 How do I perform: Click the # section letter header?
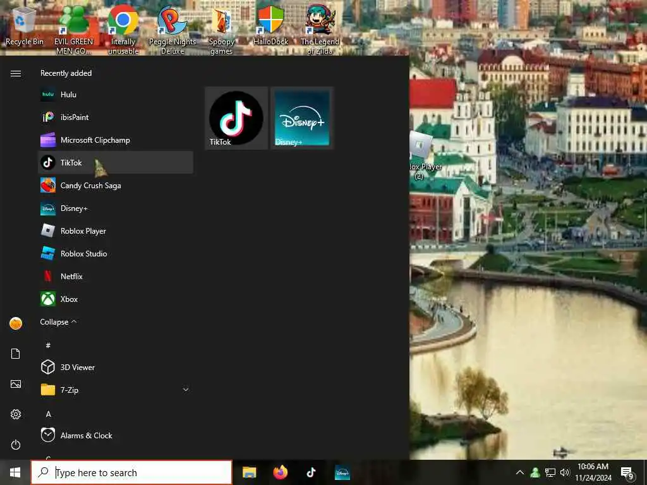click(48, 345)
